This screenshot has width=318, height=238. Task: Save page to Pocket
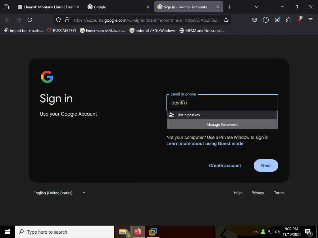[255, 20]
